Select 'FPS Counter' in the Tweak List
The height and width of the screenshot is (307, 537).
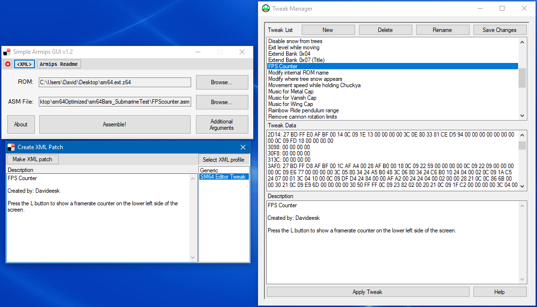coord(392,66)
